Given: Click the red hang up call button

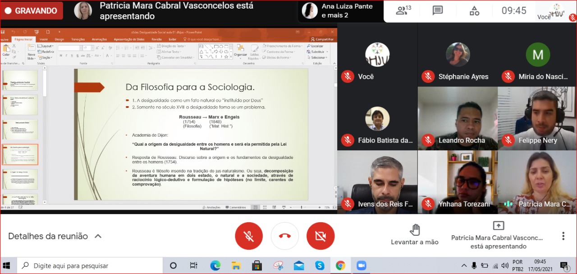Looking at the screenshot, I should [284, 236].
